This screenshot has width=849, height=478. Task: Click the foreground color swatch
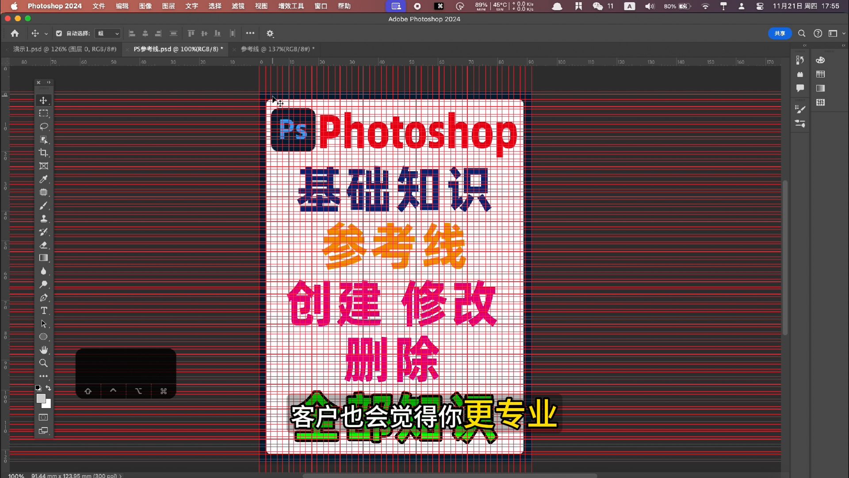[41, 398]
